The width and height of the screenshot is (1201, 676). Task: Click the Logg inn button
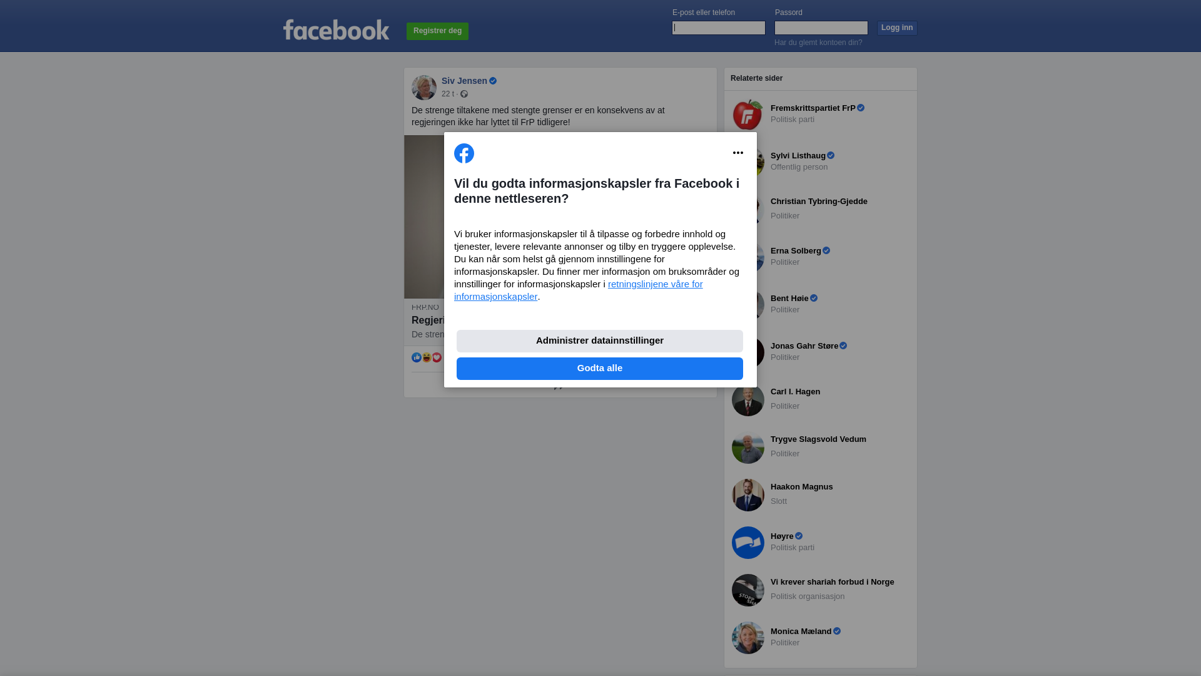[x=897, y=28]
